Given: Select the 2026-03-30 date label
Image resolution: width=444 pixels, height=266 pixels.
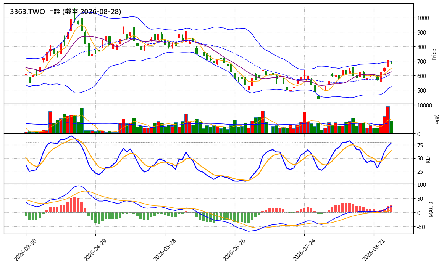Looking at the screenshot, I should [x=25, y=250].
